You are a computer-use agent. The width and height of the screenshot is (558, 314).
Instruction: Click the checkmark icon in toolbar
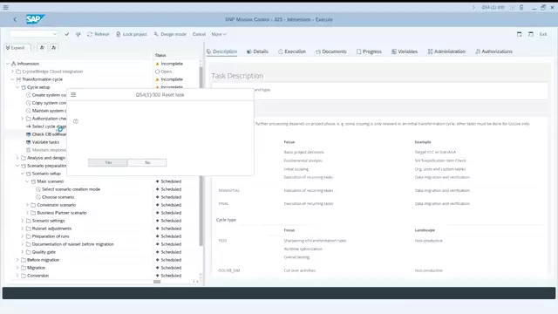(x=67, y=34)
